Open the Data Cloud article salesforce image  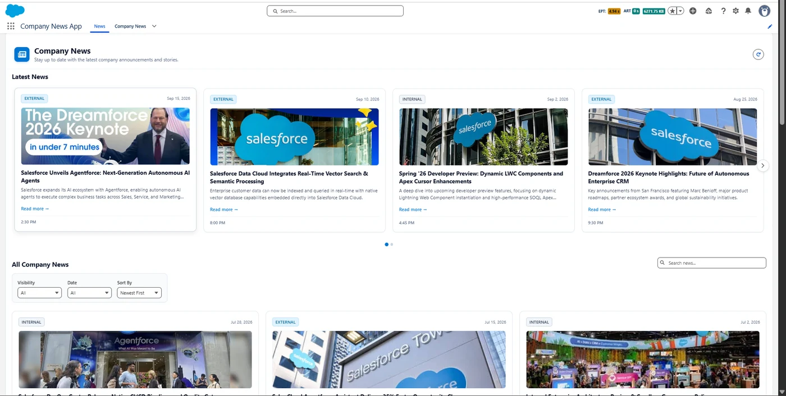pos(294,137)
